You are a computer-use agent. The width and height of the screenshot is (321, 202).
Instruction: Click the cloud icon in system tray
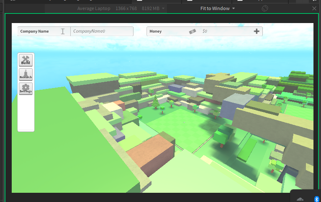pos(300,199)
